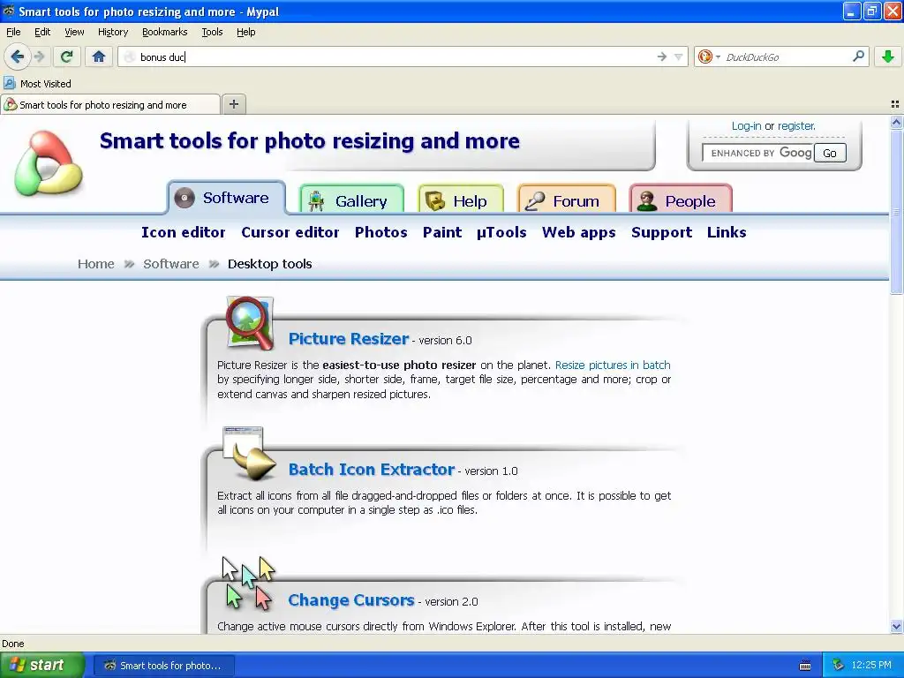Open the Tools menu
The width and height of the screenshot is (904, 678).
tap(212, 32)
